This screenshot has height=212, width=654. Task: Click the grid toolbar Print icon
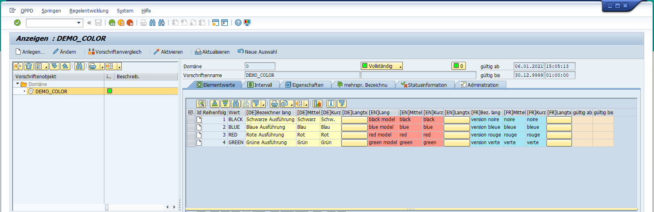[275, 104]
